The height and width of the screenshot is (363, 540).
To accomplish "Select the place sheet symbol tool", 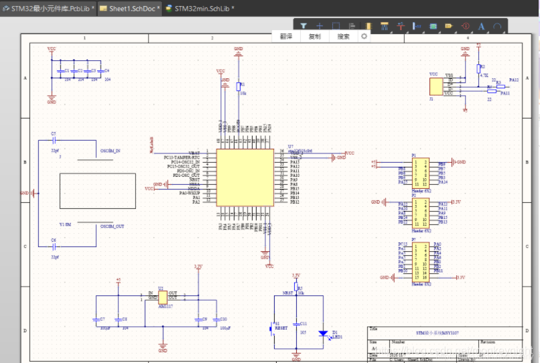I will pos(433,26).
